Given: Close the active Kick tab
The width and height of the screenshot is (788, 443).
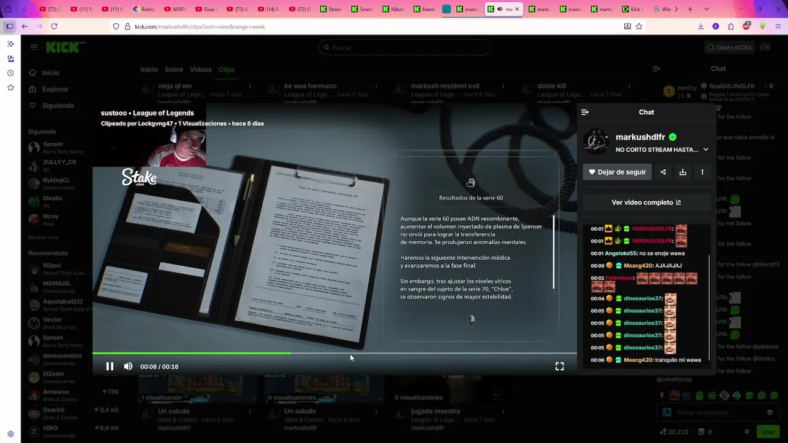Looking at the screenshot, I should [x=517, y=9].
